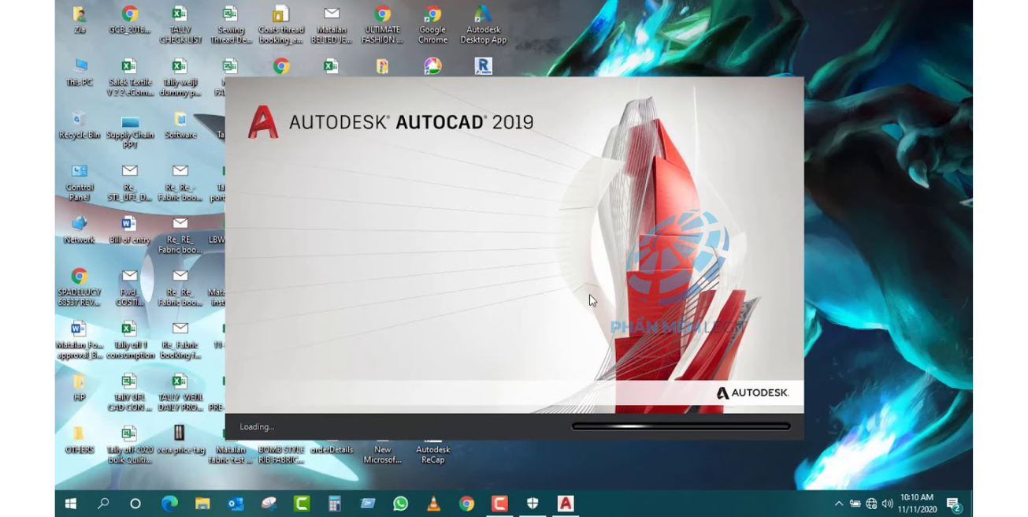1028x517 pixels.
Task: Open the Windows Start menu
Action: [x=70, y=504]
